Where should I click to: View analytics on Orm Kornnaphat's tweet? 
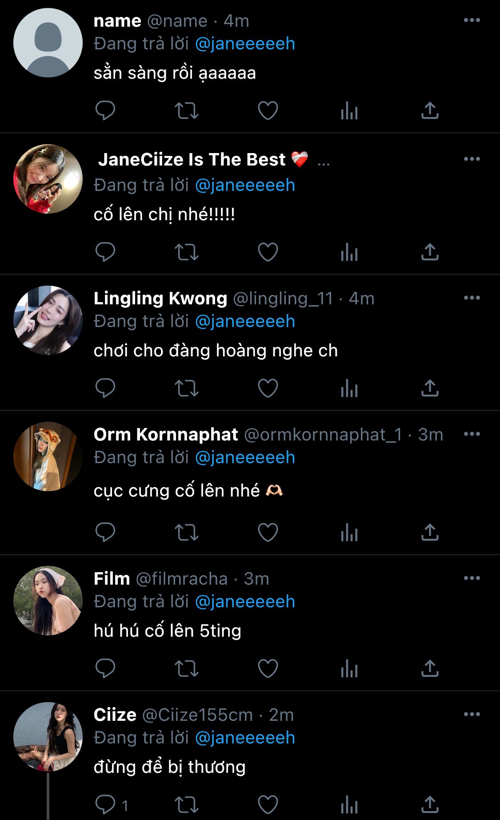[349, 533]
